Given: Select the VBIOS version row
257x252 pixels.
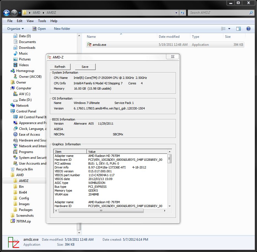Looking at the screenshot, I should 111,171.
